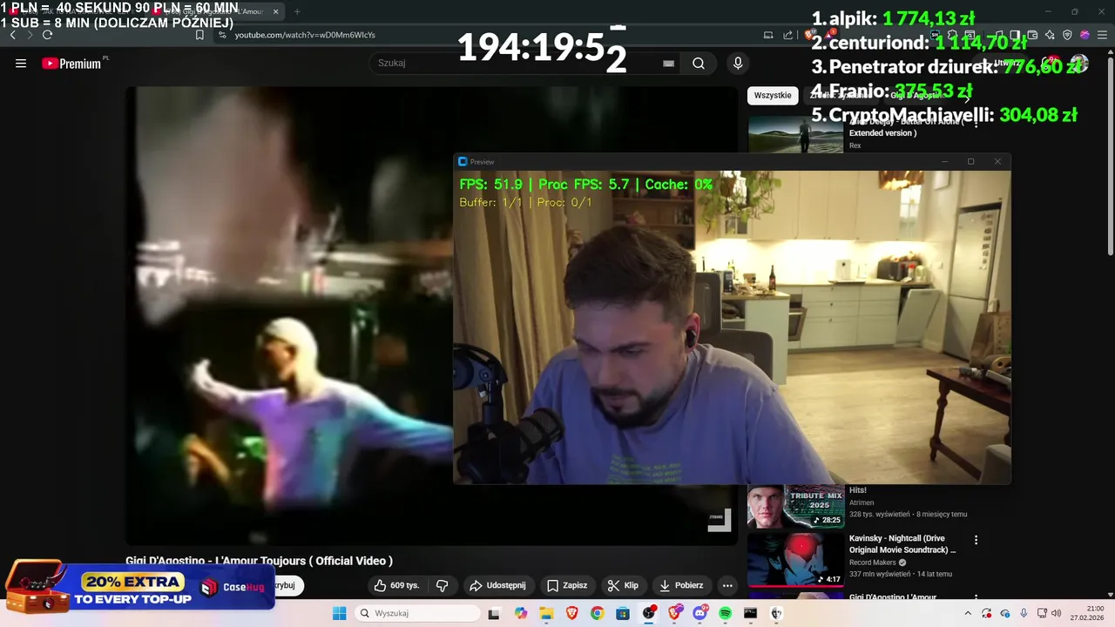Click the Udostępnij share button

pyautogui.click(x=497, y=585)
